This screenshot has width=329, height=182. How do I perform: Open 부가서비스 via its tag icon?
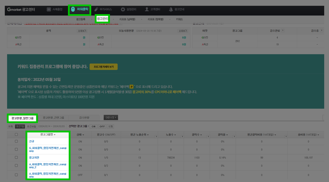click(x=96, y=9)
